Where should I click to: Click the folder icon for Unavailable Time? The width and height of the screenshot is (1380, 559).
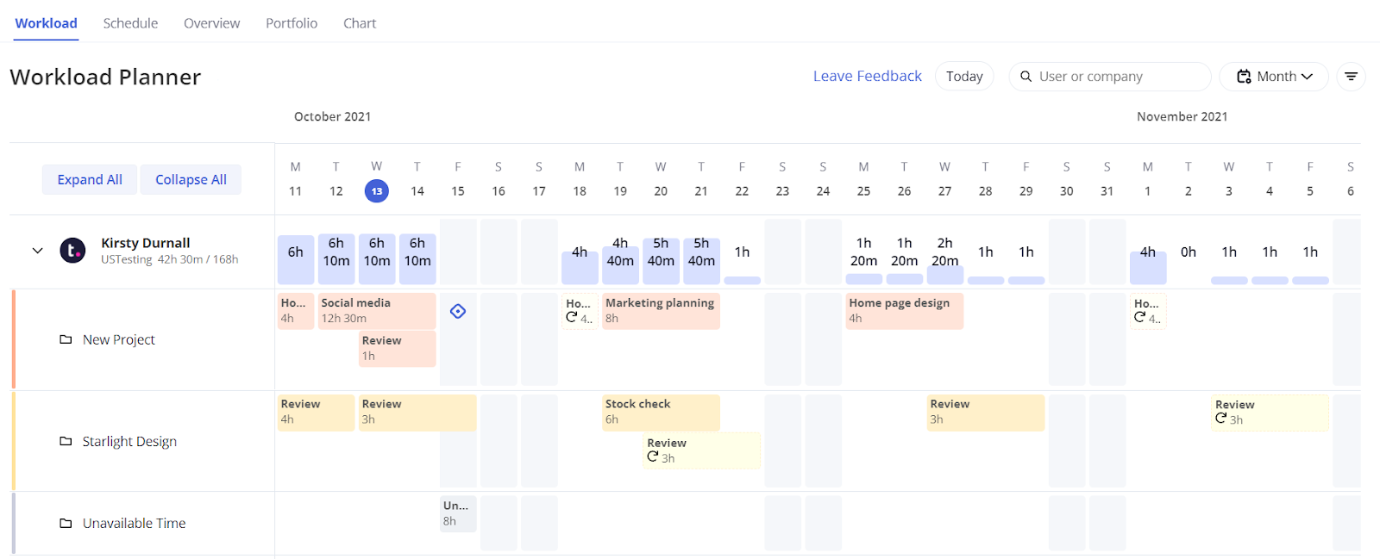(x=66, y=523)
